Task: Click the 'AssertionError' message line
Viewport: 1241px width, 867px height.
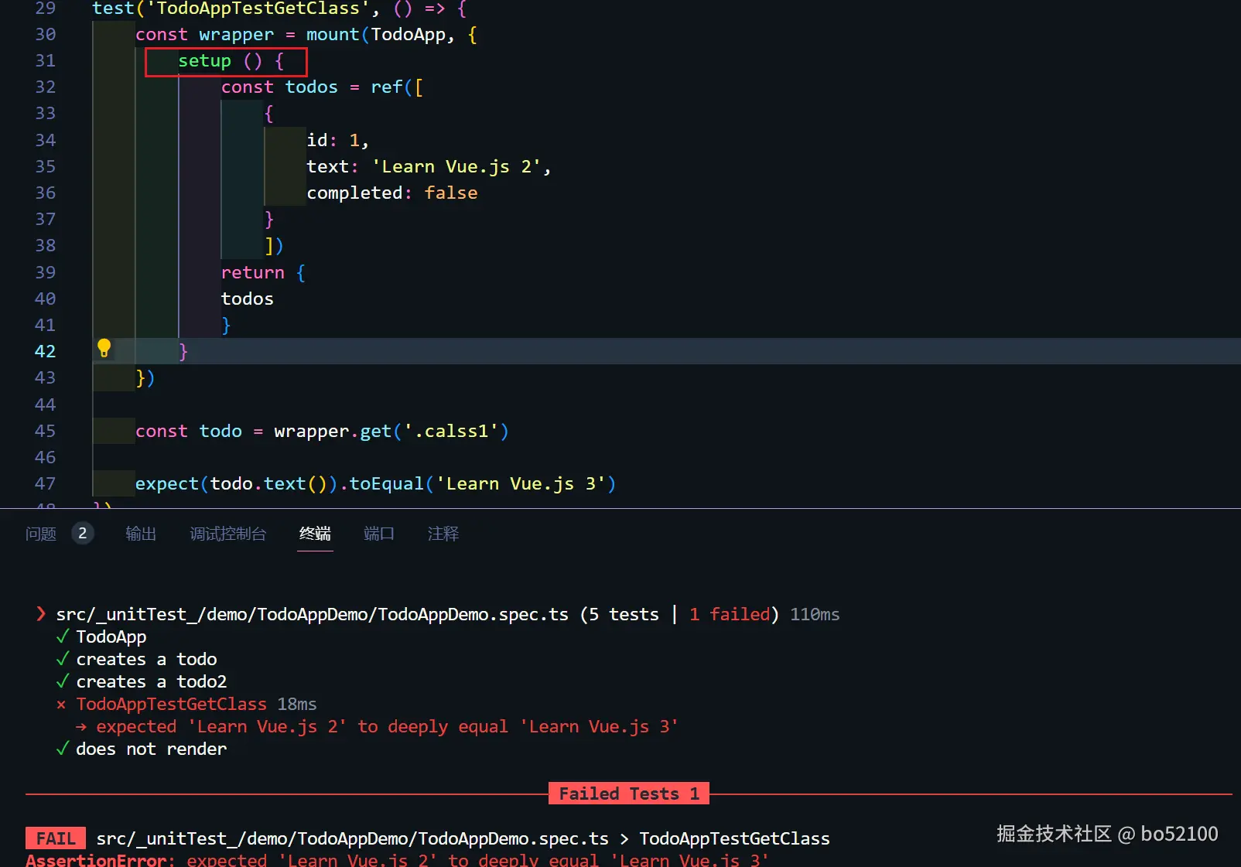Action: (397, 860)
